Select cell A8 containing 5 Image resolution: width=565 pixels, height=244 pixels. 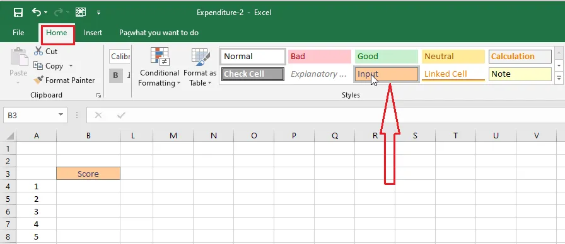(x=37, y=237)
